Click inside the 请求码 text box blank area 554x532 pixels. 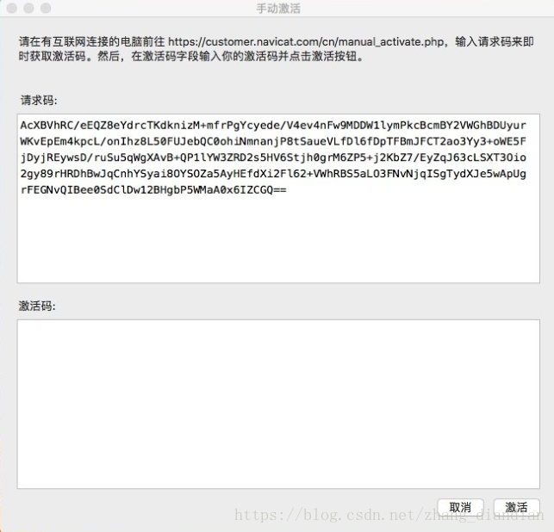tap(278, 240)
